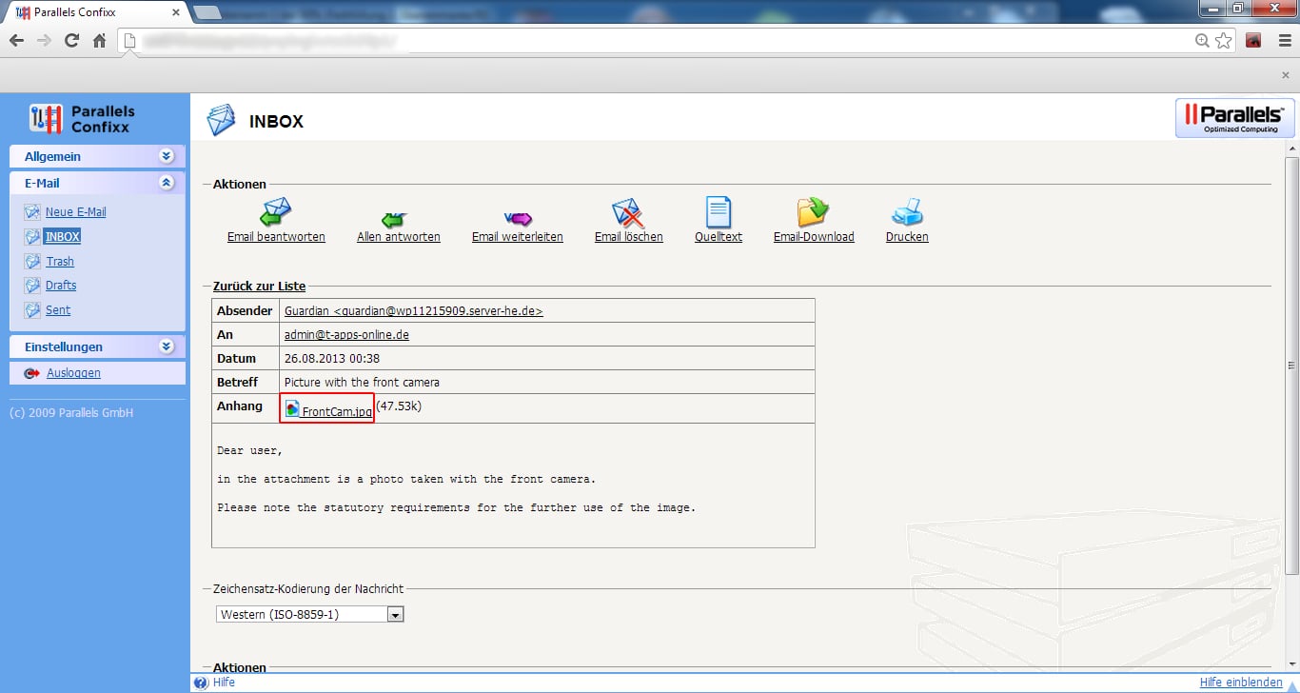Viewport: 1300px width, 693px height.
Task: Click the Zurück zur Liste link
Action: click(259, 286)
